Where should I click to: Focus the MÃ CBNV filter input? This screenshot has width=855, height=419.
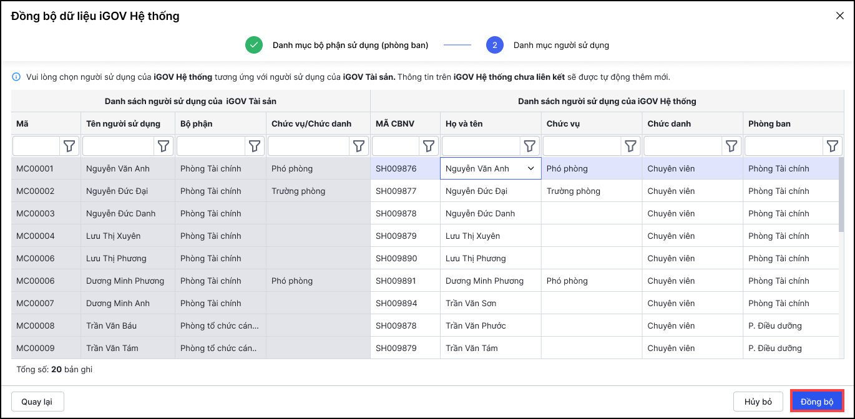[396, 146]
